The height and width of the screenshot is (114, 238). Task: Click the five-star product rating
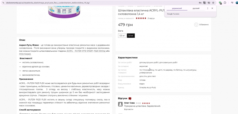[141, 18]
